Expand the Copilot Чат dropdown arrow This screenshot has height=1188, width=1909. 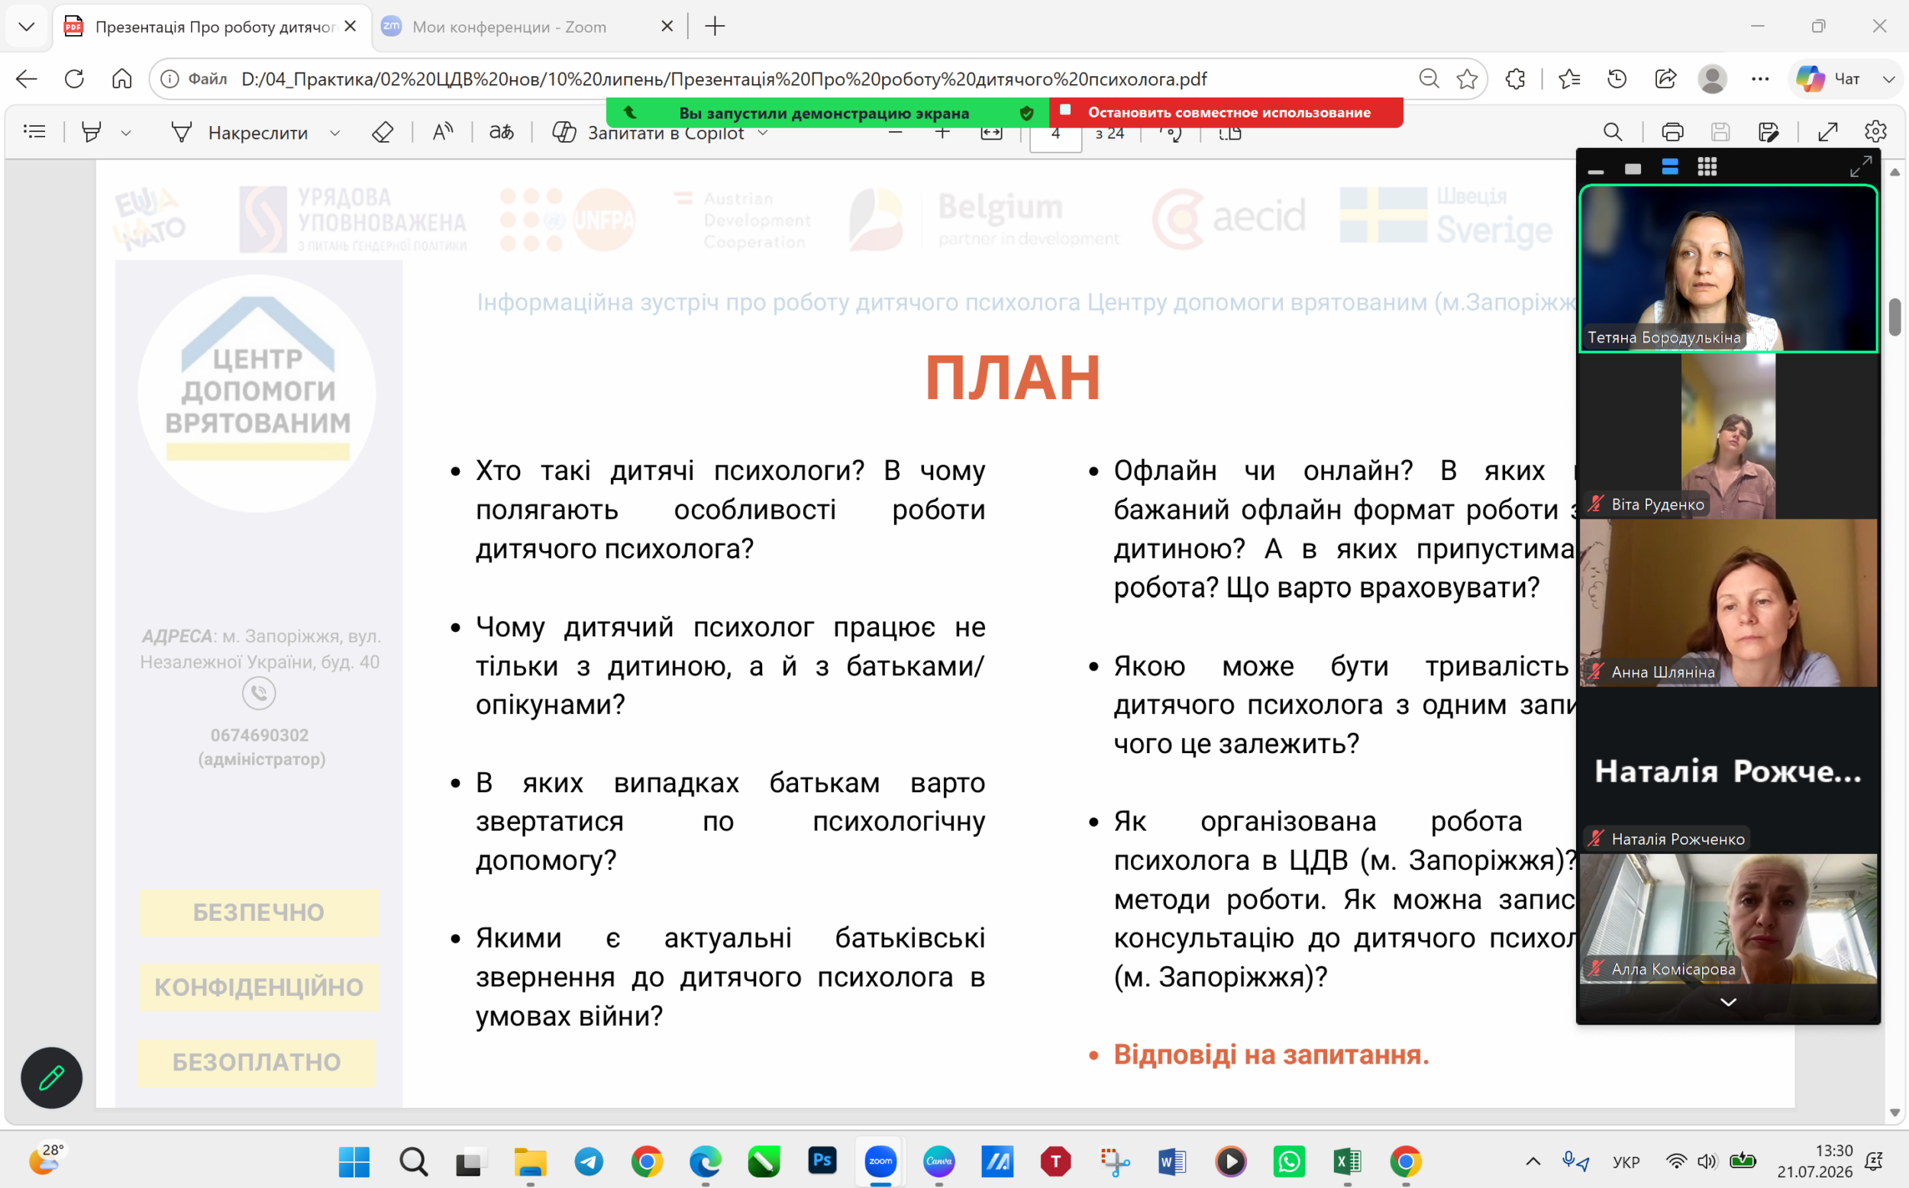coord(1888,79)
